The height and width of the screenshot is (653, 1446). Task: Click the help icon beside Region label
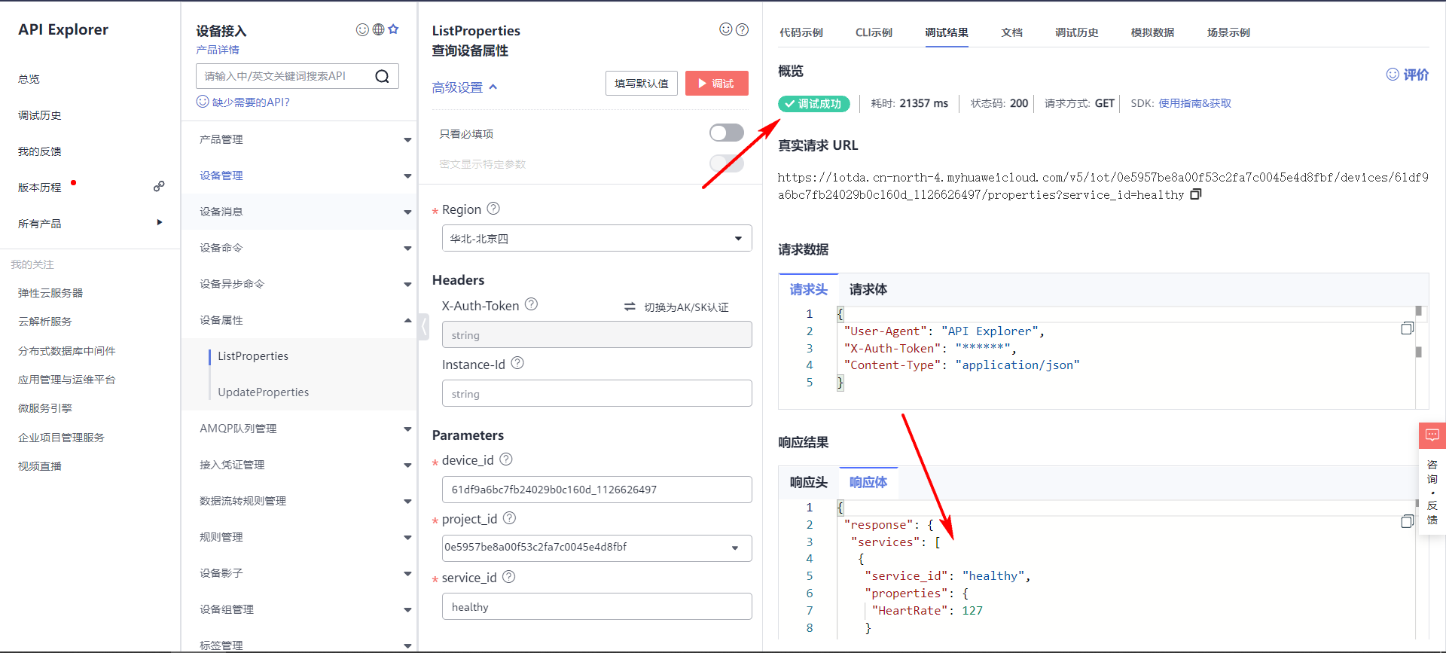pos(493,209)
